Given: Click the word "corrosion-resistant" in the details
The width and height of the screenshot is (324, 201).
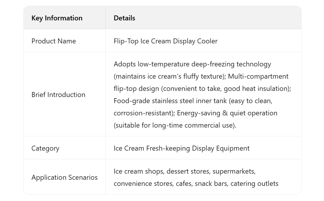Looking at the screenshot, I should pyautogui.click(x=143, y=113).
